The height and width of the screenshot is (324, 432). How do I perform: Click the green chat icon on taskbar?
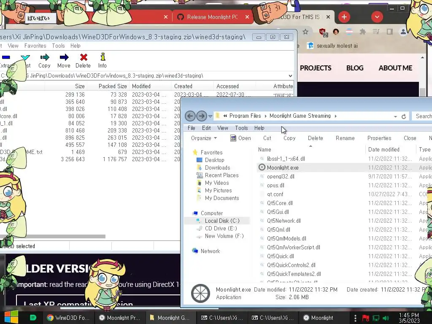tap(33, 318)
